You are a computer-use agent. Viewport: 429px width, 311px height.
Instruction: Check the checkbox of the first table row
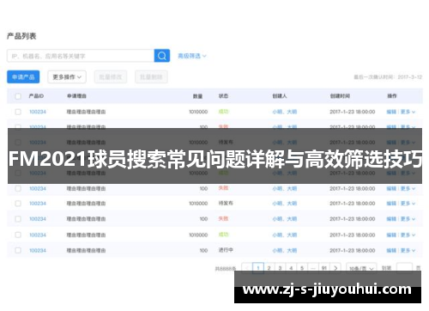18,112
